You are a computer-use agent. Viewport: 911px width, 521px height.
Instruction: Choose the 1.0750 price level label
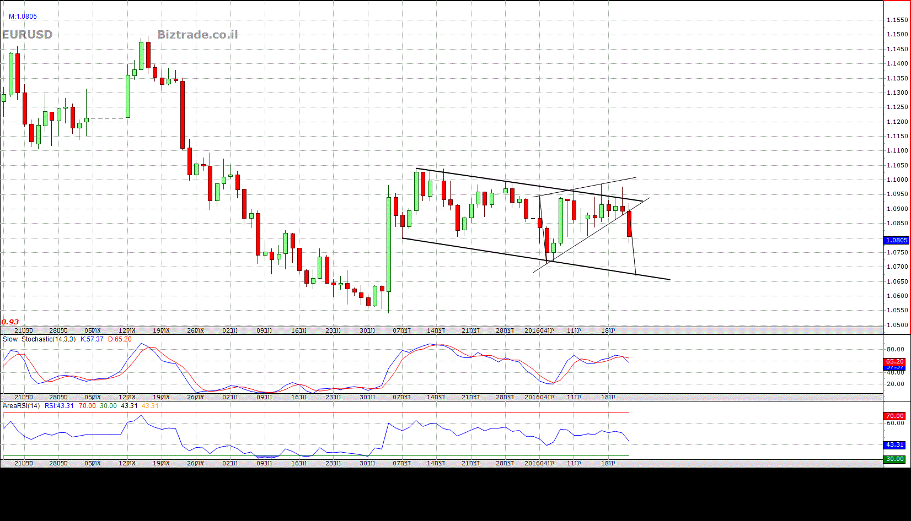897,252
